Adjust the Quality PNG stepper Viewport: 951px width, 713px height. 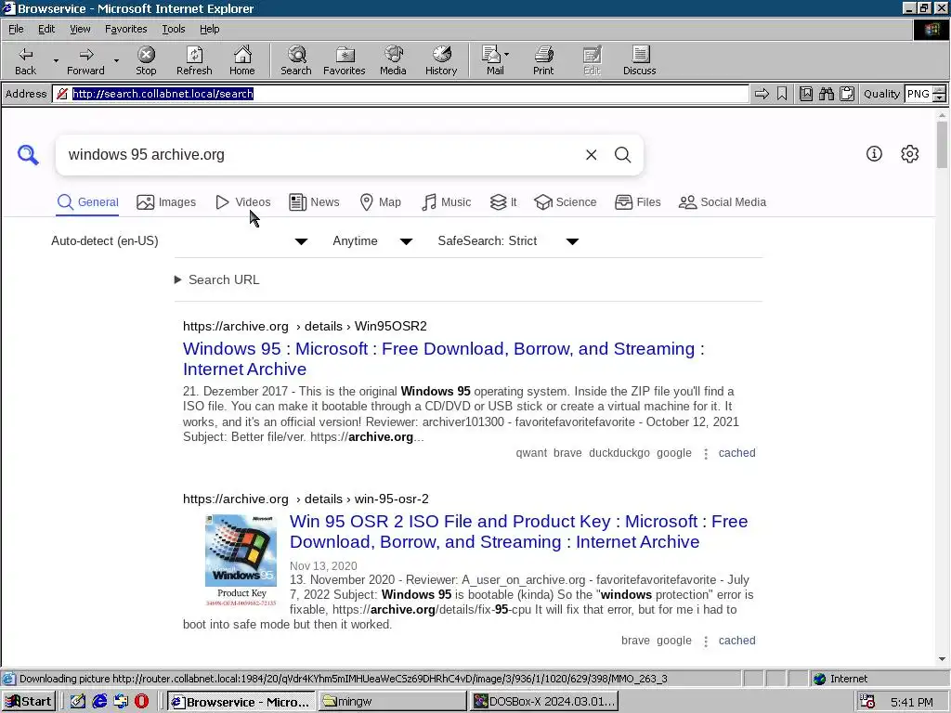939,94
